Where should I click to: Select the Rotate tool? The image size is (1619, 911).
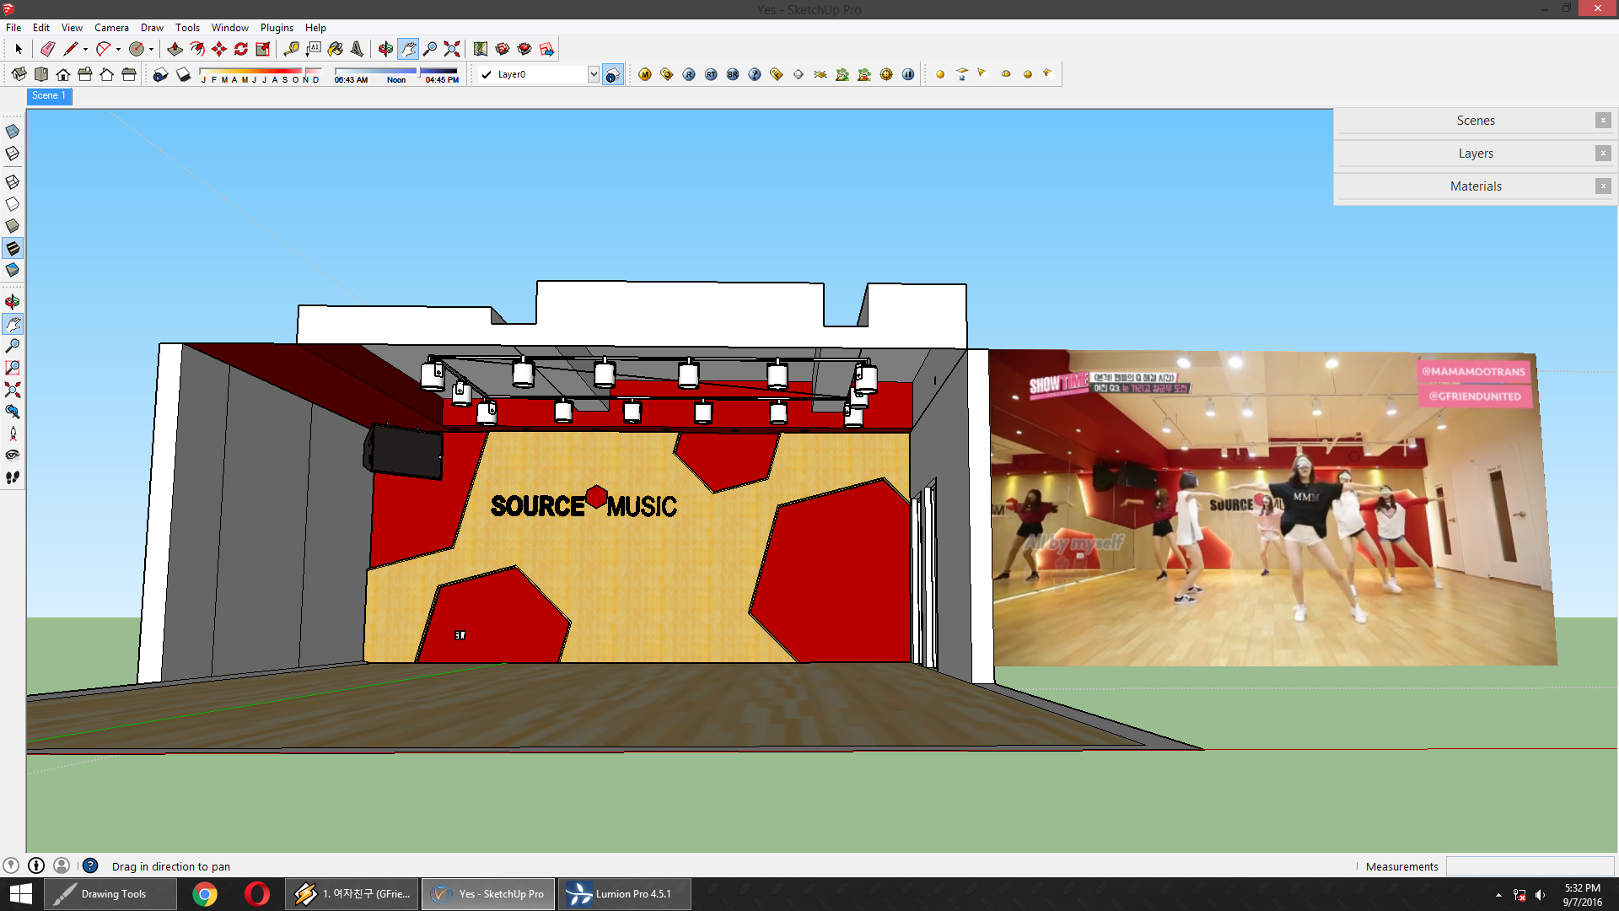click(x=242, y=49)
